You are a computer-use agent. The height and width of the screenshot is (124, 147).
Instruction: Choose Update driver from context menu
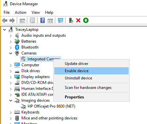pyautogui.click(x=91, y=64)
